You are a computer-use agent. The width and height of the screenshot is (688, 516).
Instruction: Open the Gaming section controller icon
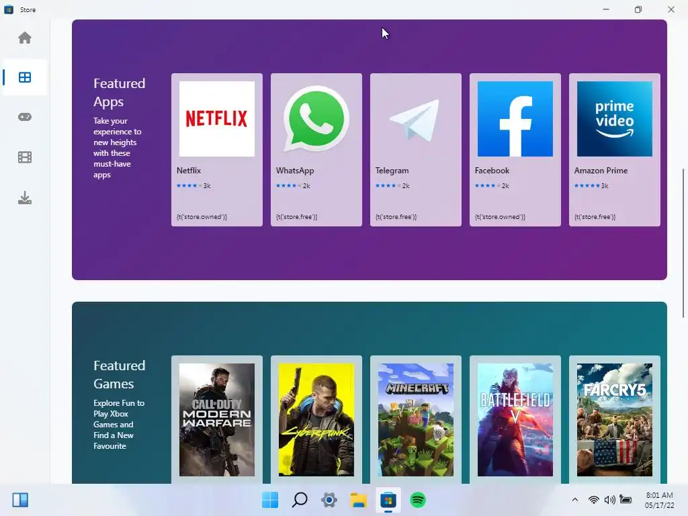[25, 117]
